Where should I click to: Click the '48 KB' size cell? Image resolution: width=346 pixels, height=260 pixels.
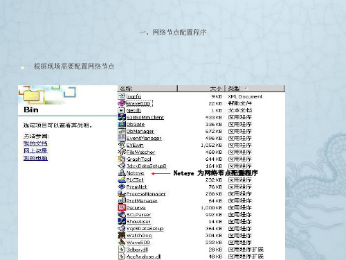click(x=215, y=257)
